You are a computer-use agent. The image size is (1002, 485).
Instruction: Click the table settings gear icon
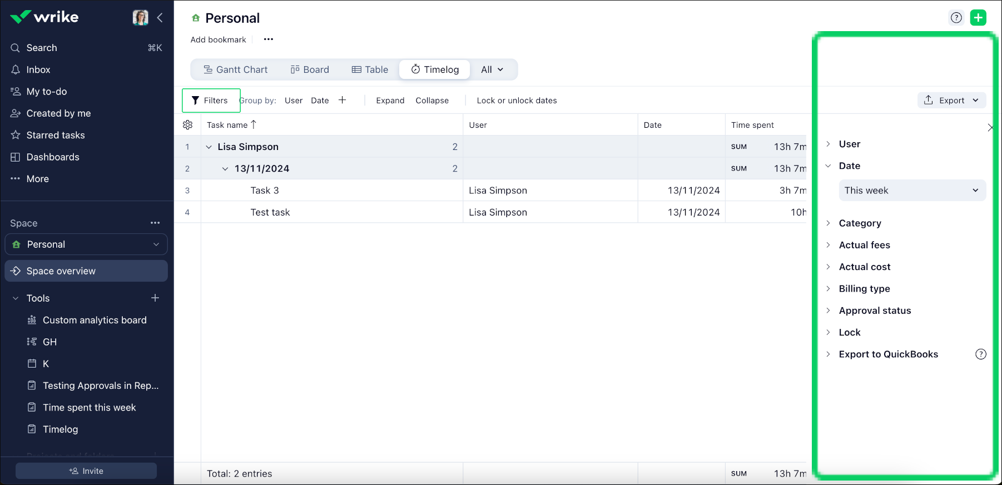(188, 125)
